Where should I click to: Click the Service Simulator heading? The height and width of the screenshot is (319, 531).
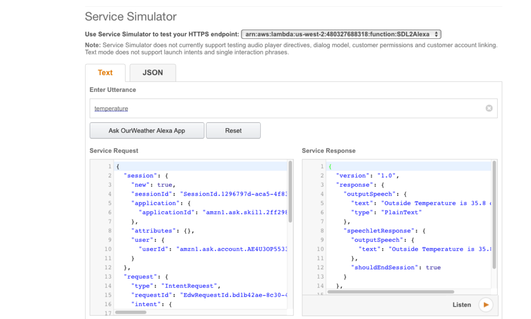click(x=131, y=17)
